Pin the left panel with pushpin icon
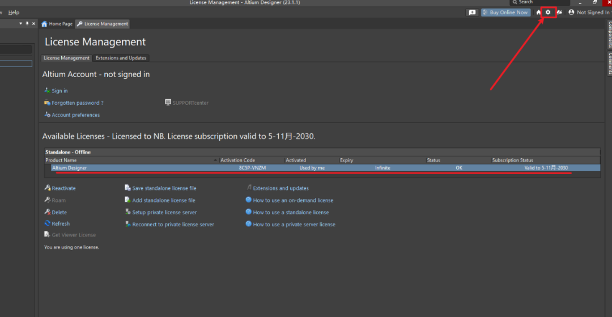 coord(27,24)
